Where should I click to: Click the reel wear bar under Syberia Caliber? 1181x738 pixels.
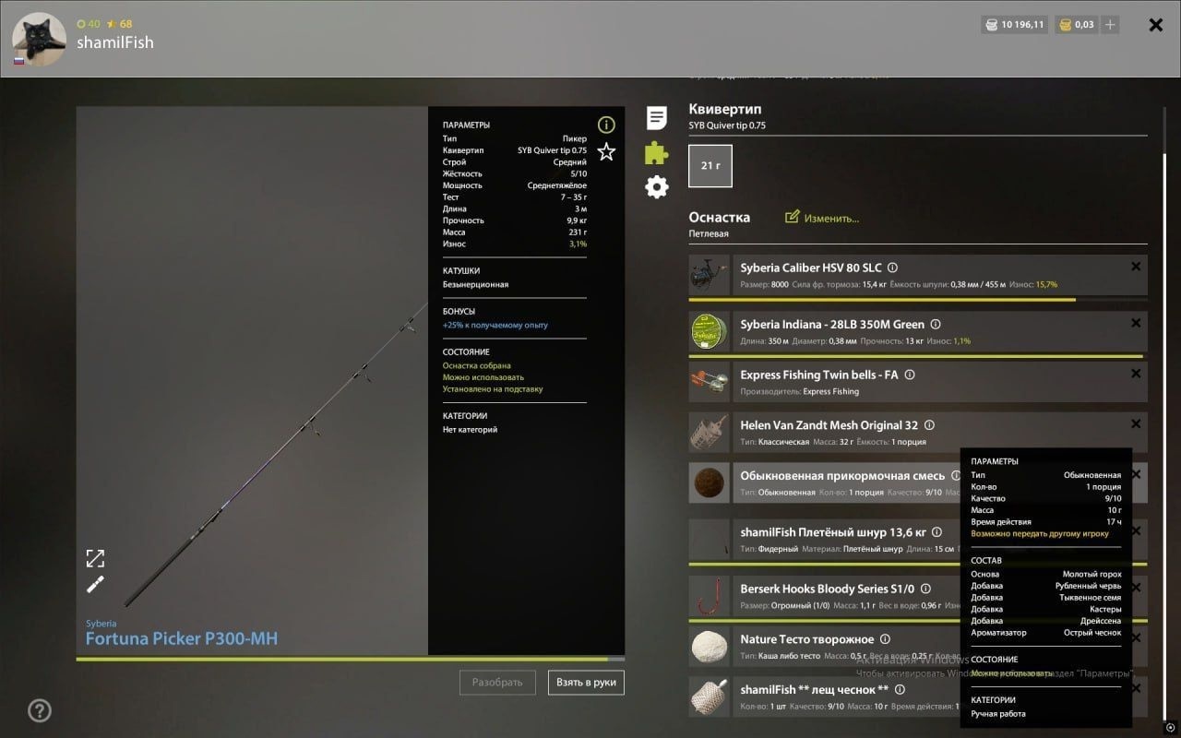coord(918,300)
